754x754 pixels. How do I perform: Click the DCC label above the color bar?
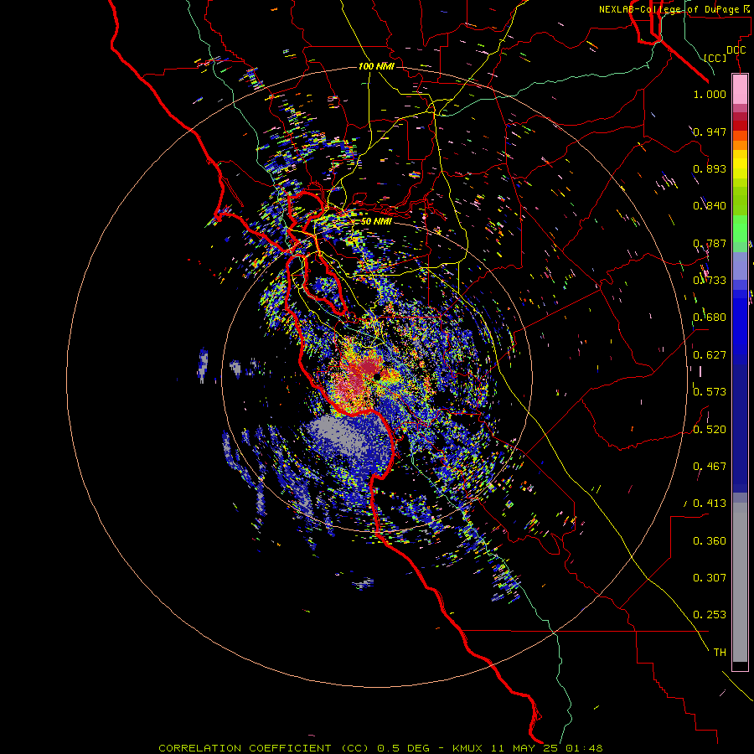coord(736,50)
